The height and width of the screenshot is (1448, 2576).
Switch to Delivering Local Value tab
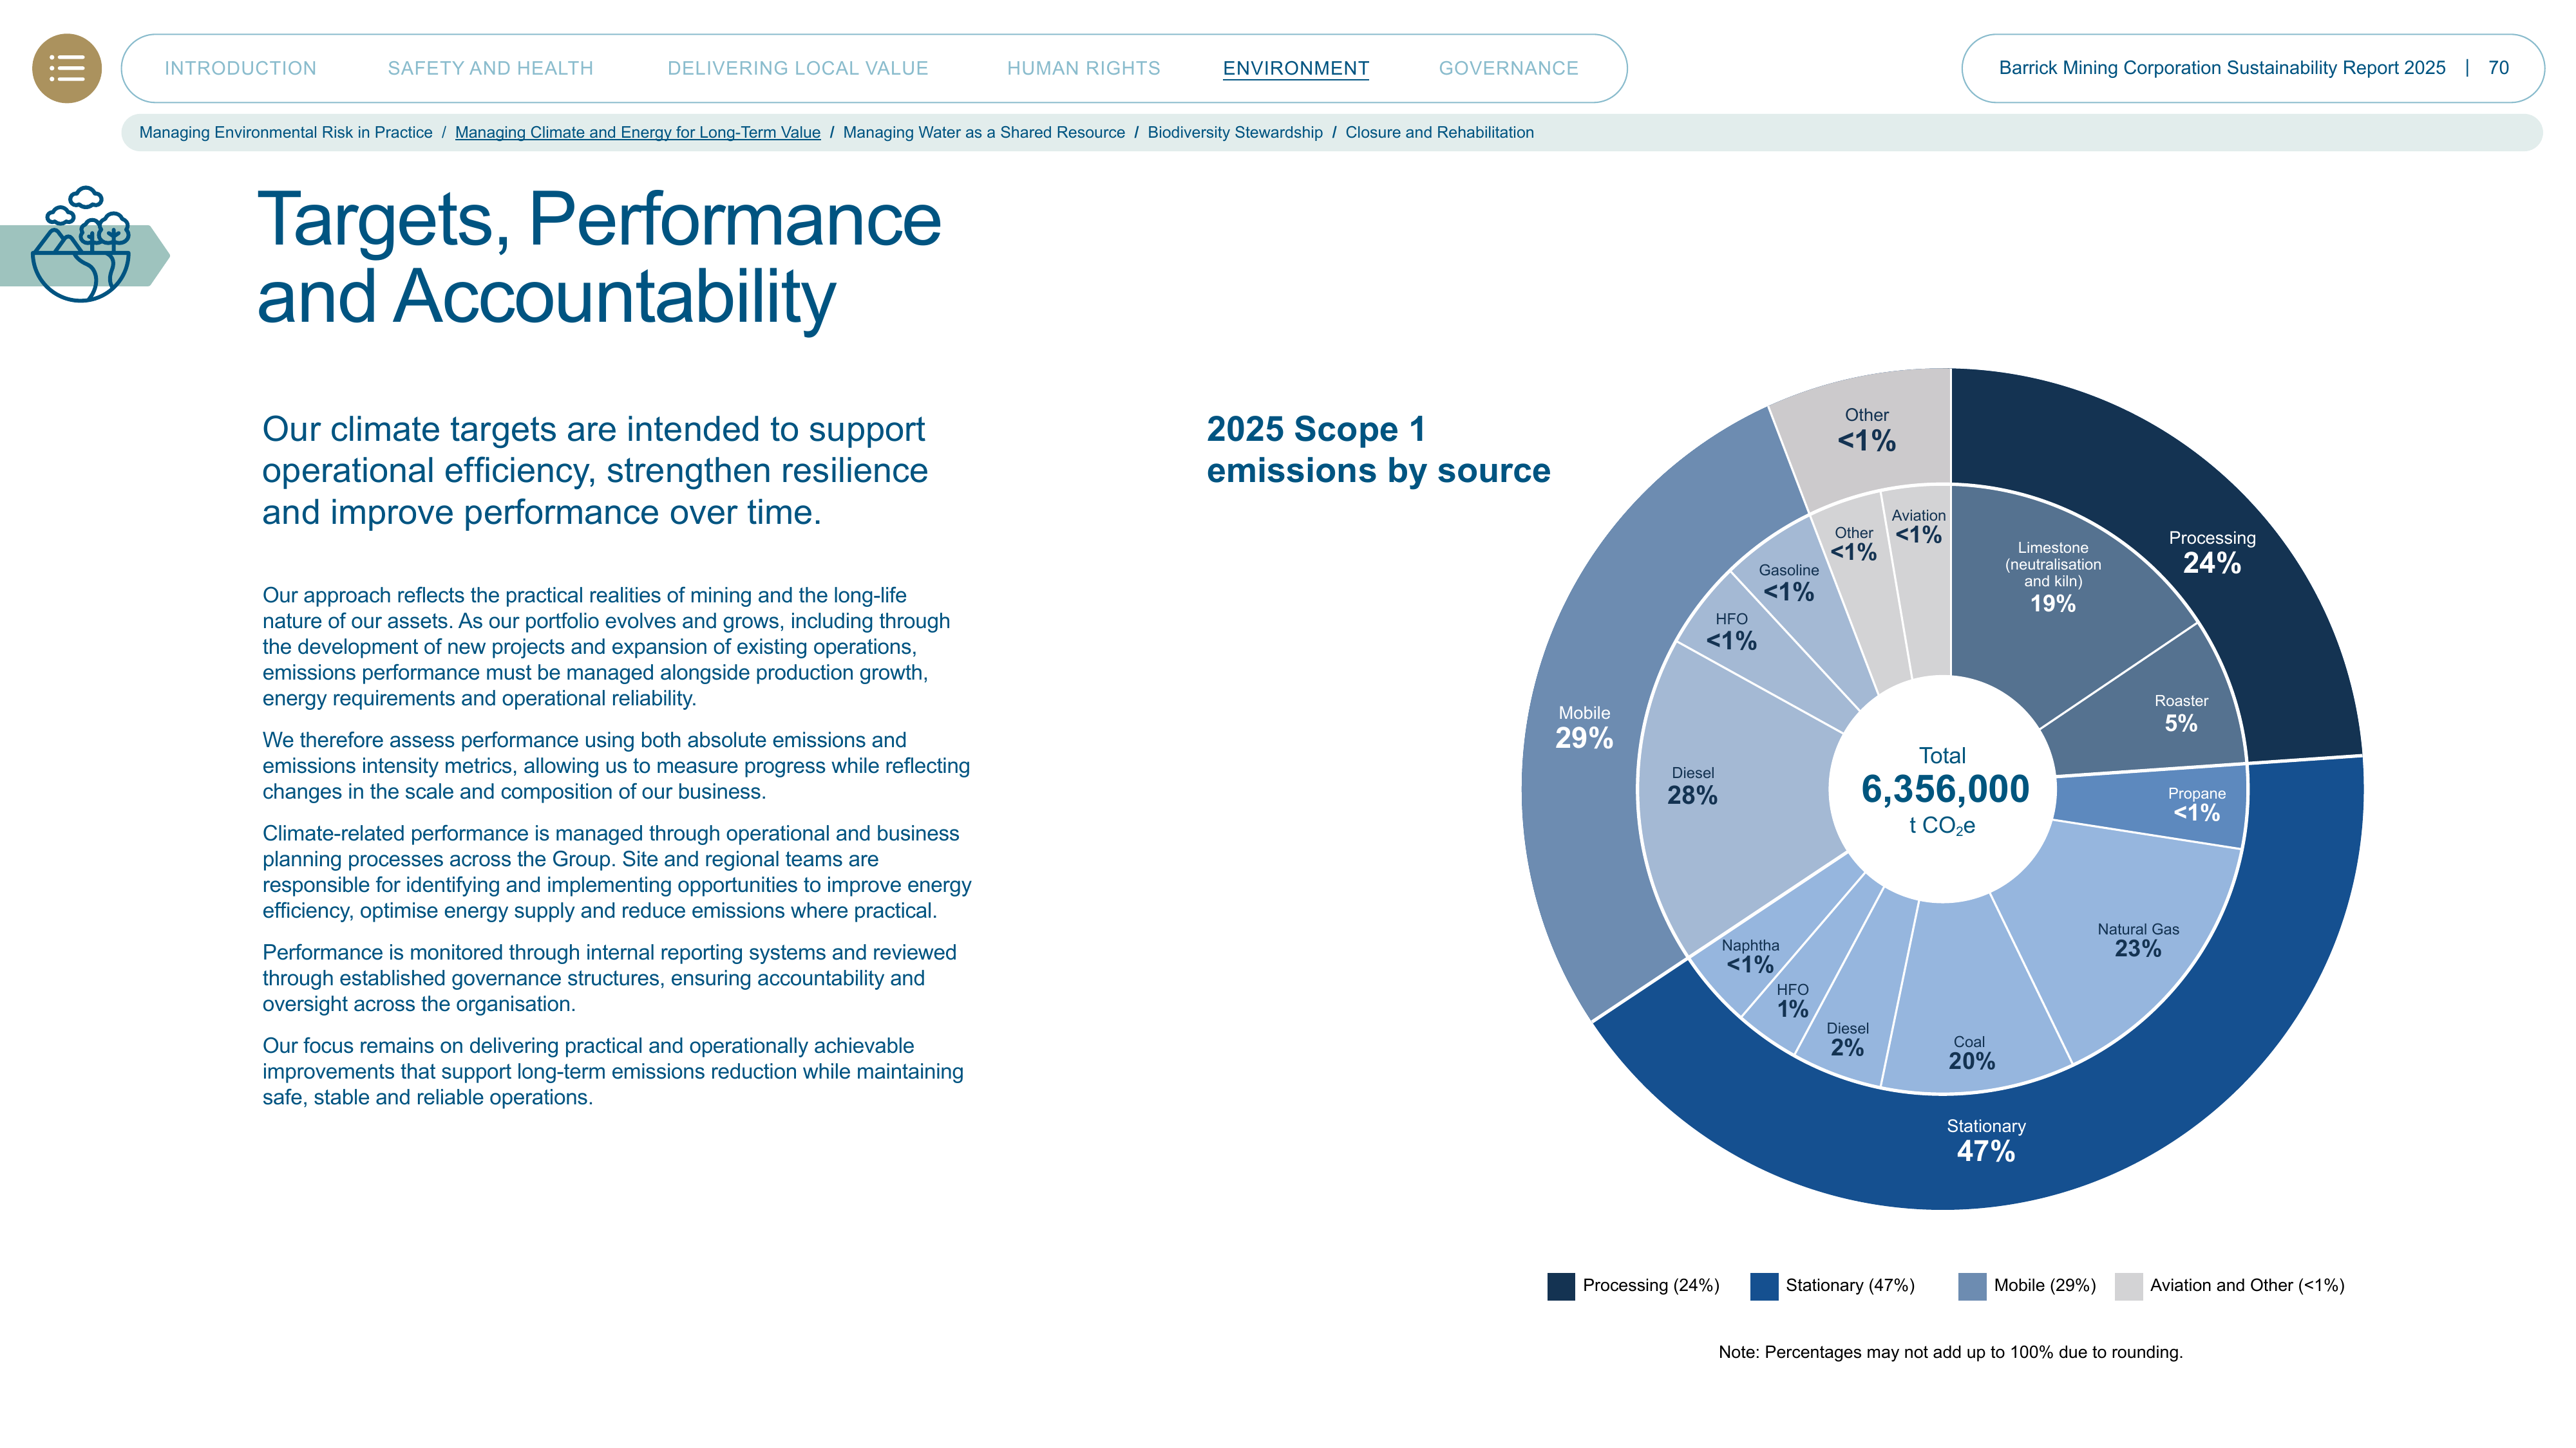tap(798, 68)
